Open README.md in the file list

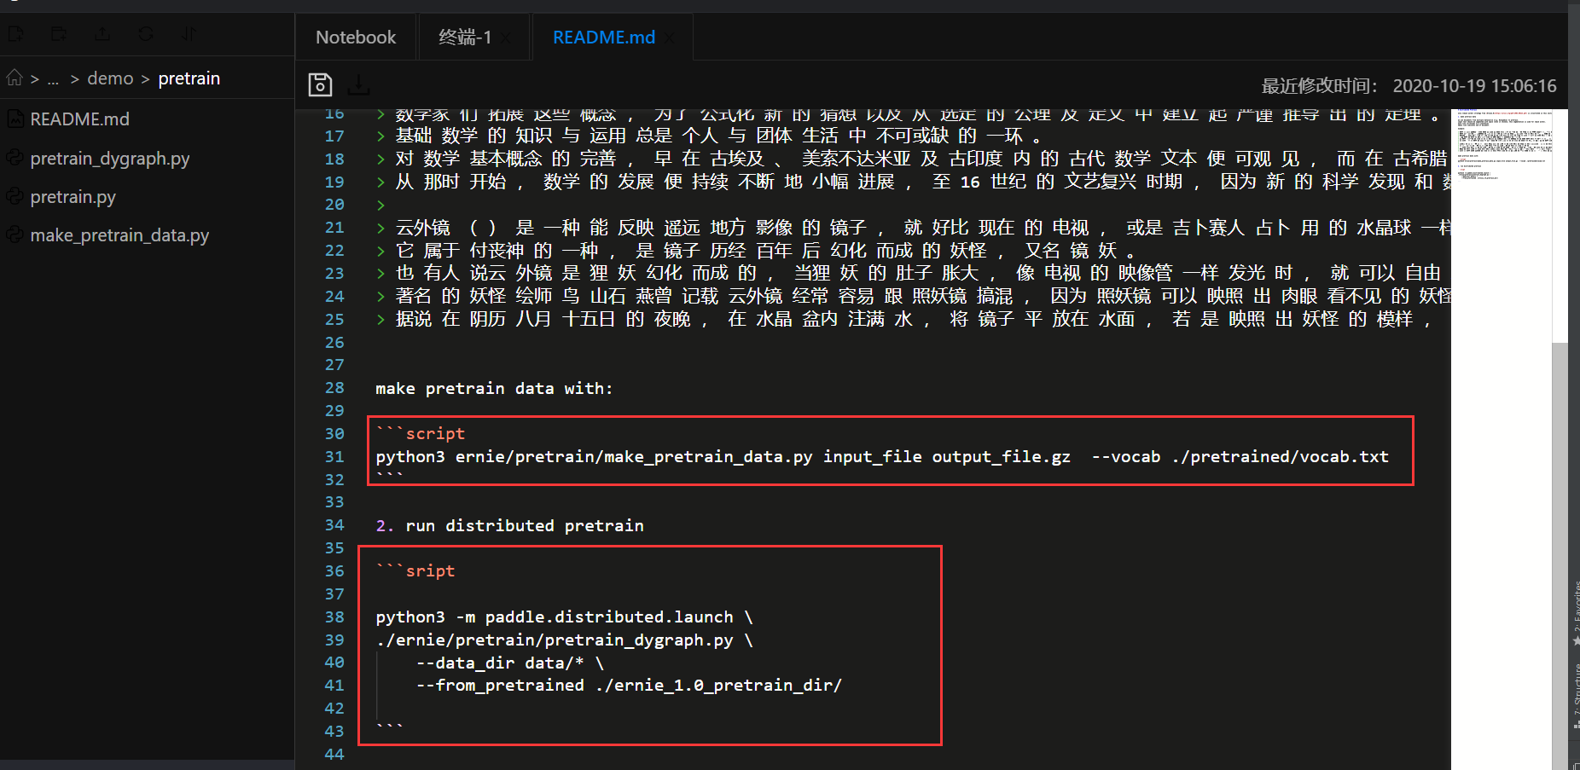click(80, 119)
